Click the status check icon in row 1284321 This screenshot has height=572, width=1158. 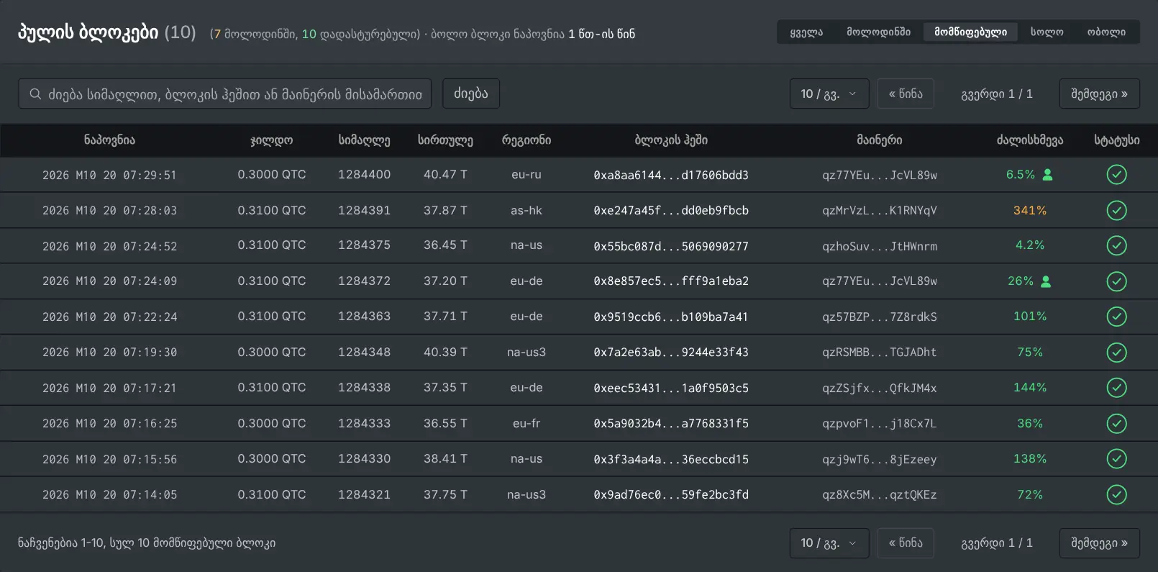pyautogui.click(x=1116, y=495)
